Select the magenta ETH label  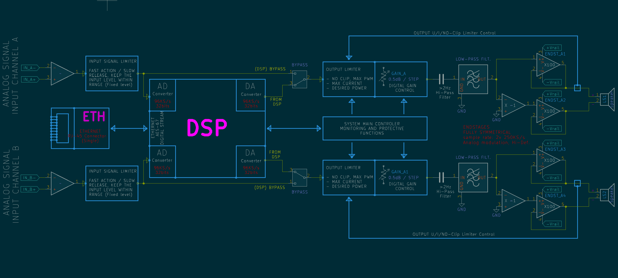pos(94,117)
